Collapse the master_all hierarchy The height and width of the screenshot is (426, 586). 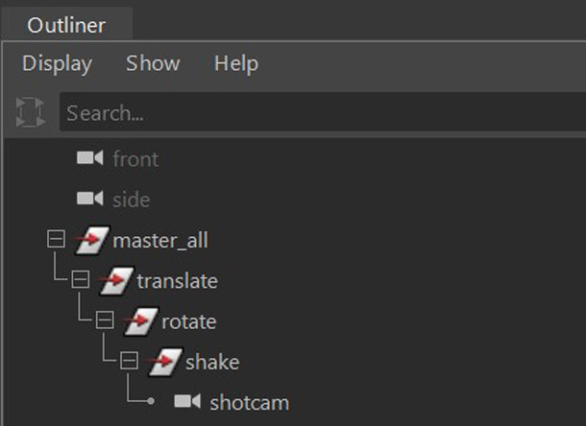click(56, 240)
